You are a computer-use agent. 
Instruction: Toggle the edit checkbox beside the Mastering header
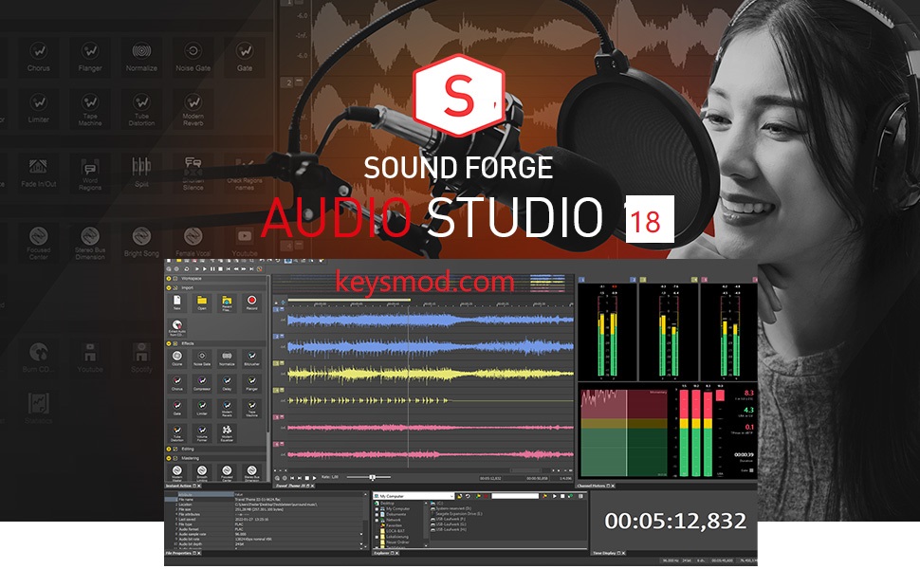[x=175, y=458]
